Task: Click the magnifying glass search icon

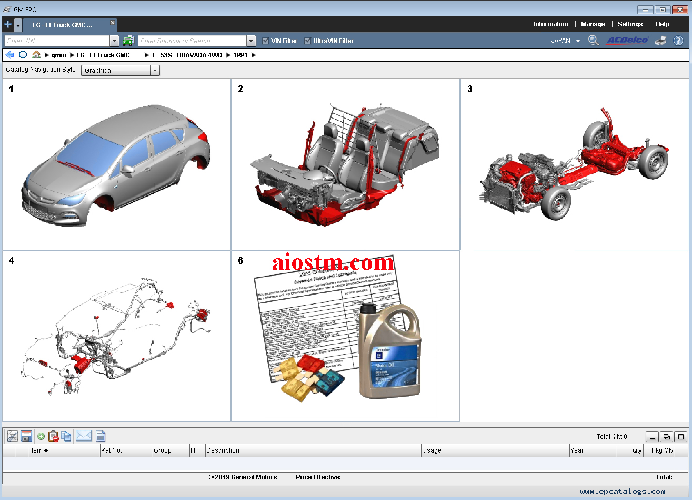Action: [594, 41]
